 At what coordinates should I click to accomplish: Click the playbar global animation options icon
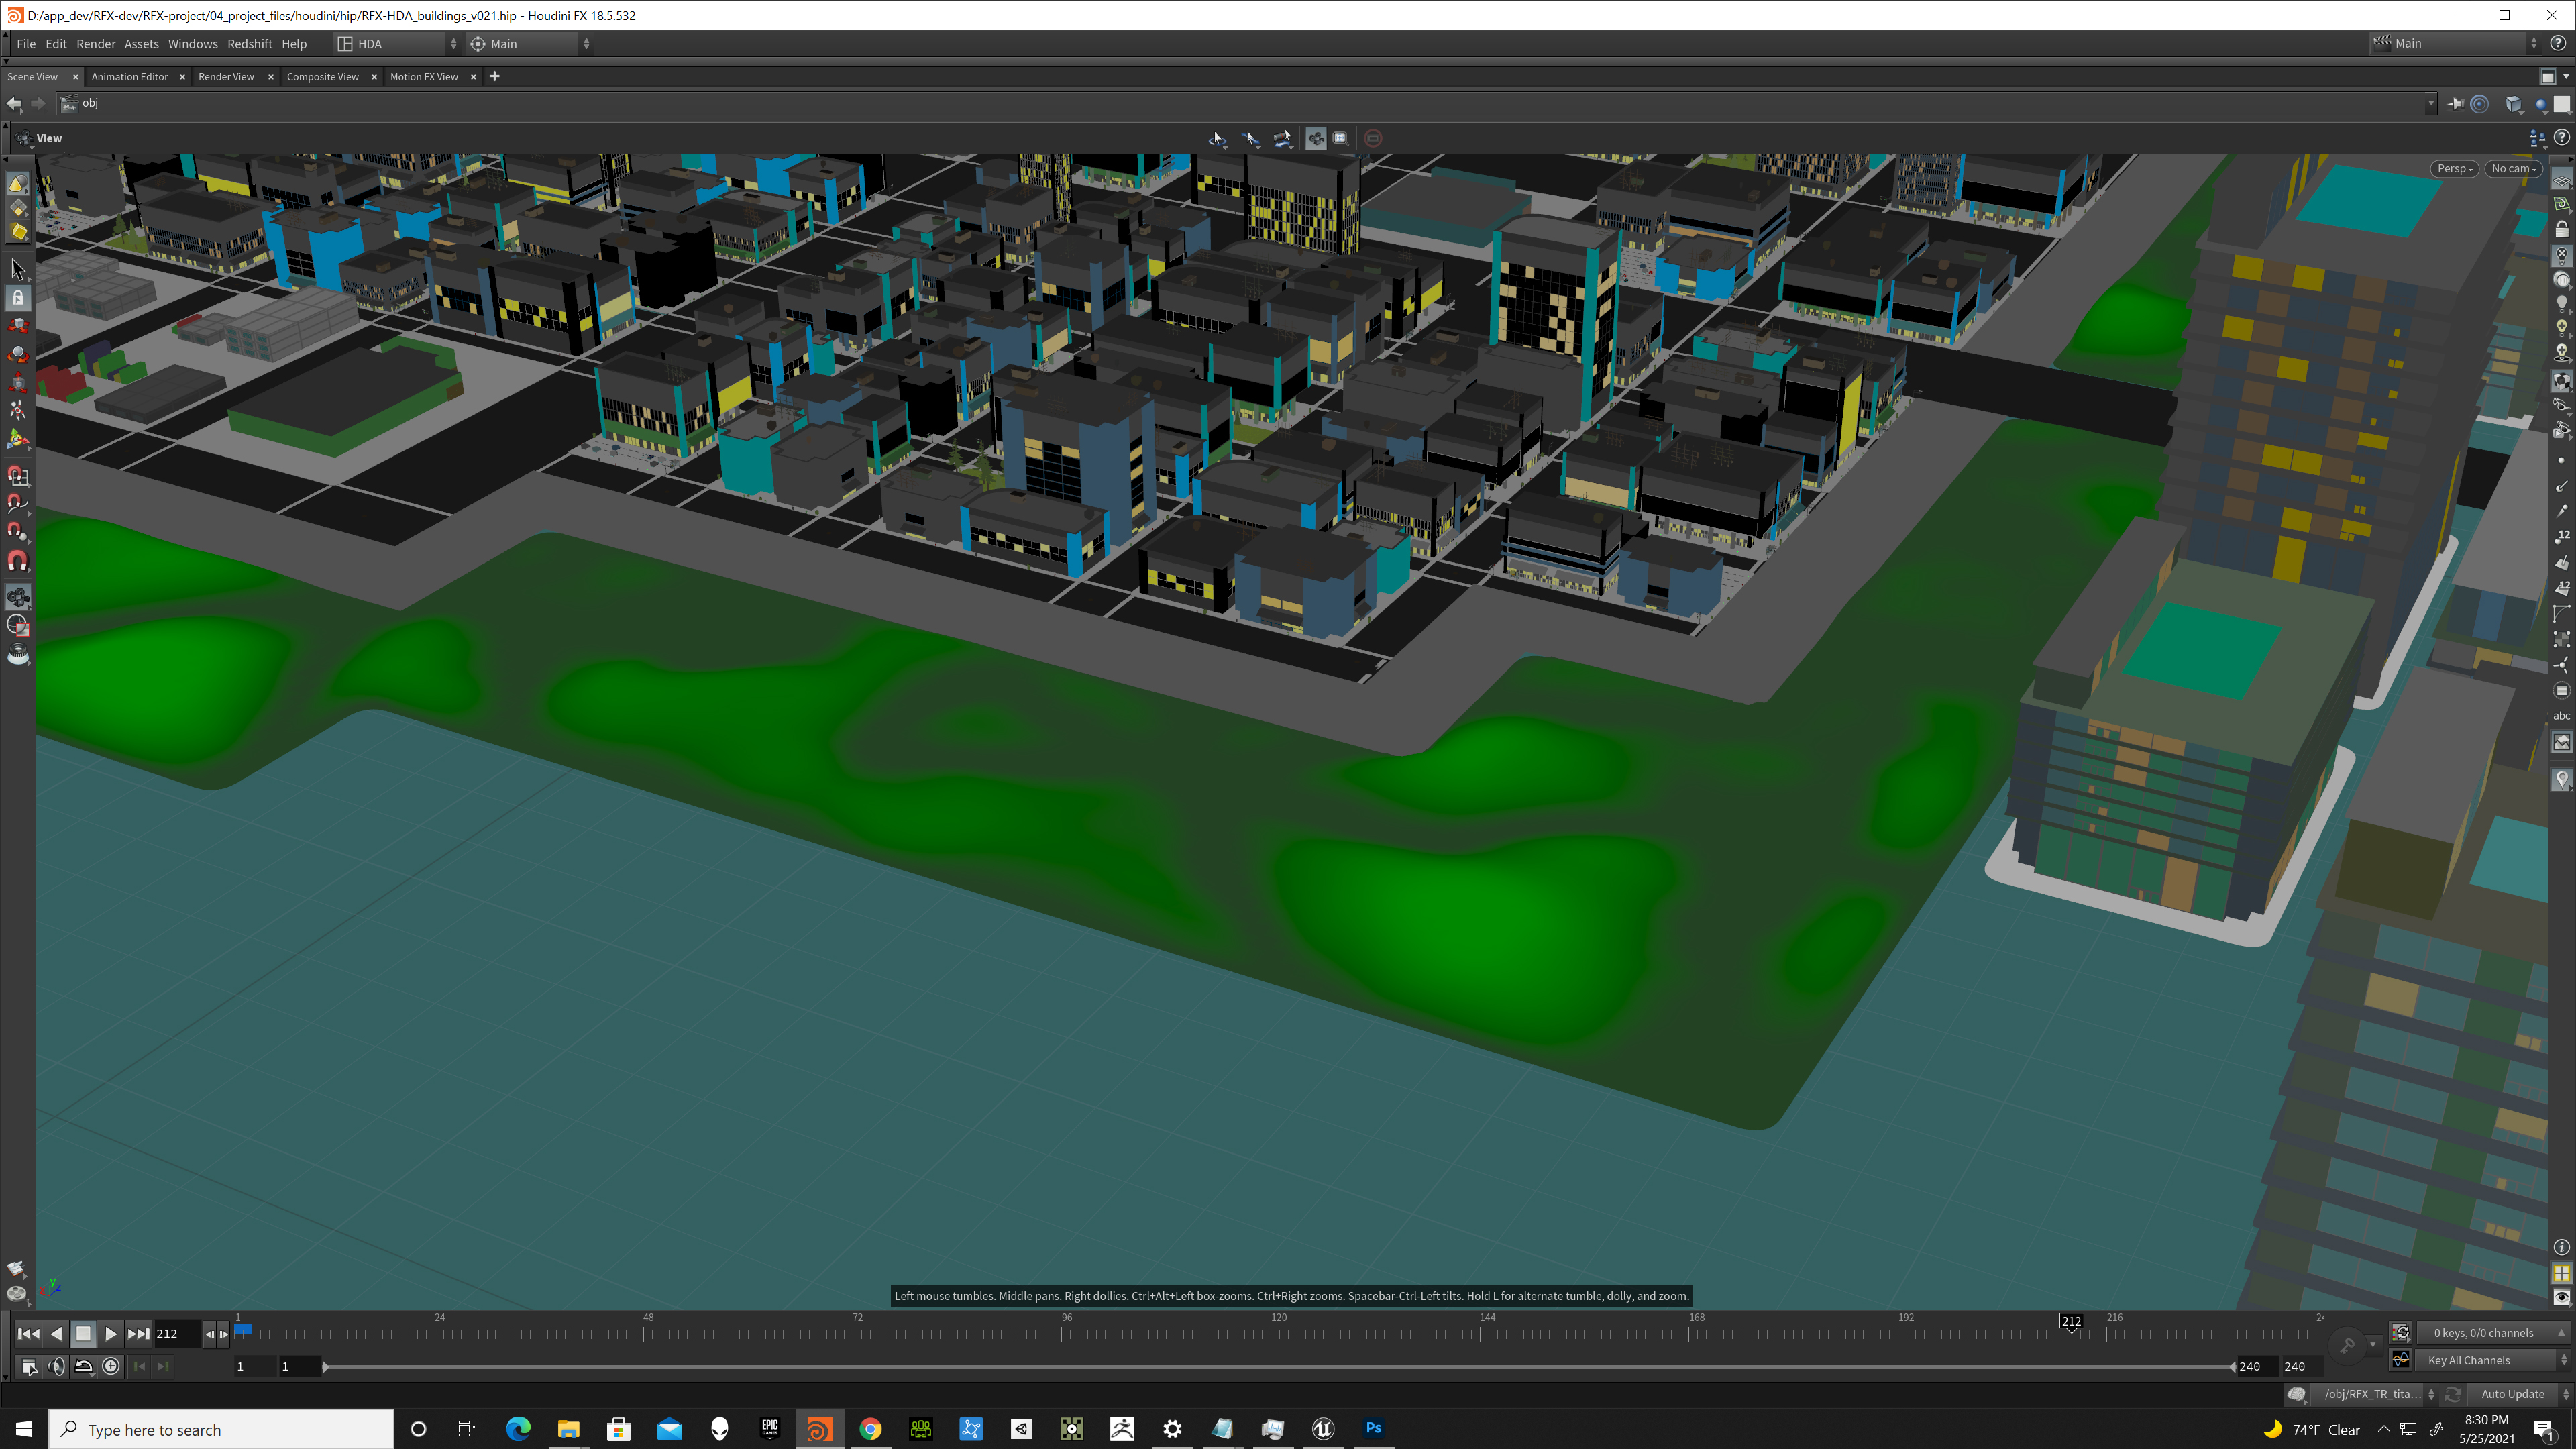pos(29,1366)
